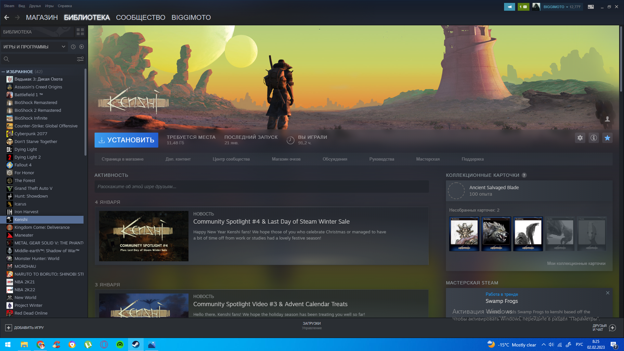Viewport: 624px width, 351px height.
Task: Go to the МАГАЗИН tab
Action: coord(42,18)
